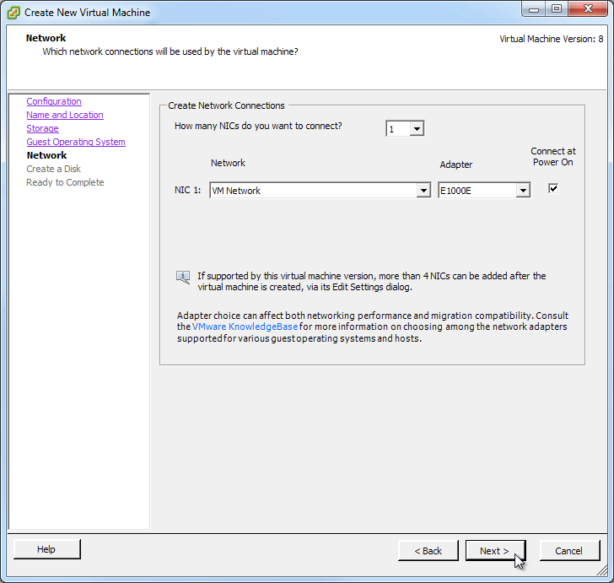Click the window resize grip corner
This screenshot has height=583, width=614.
click(602, 571)
